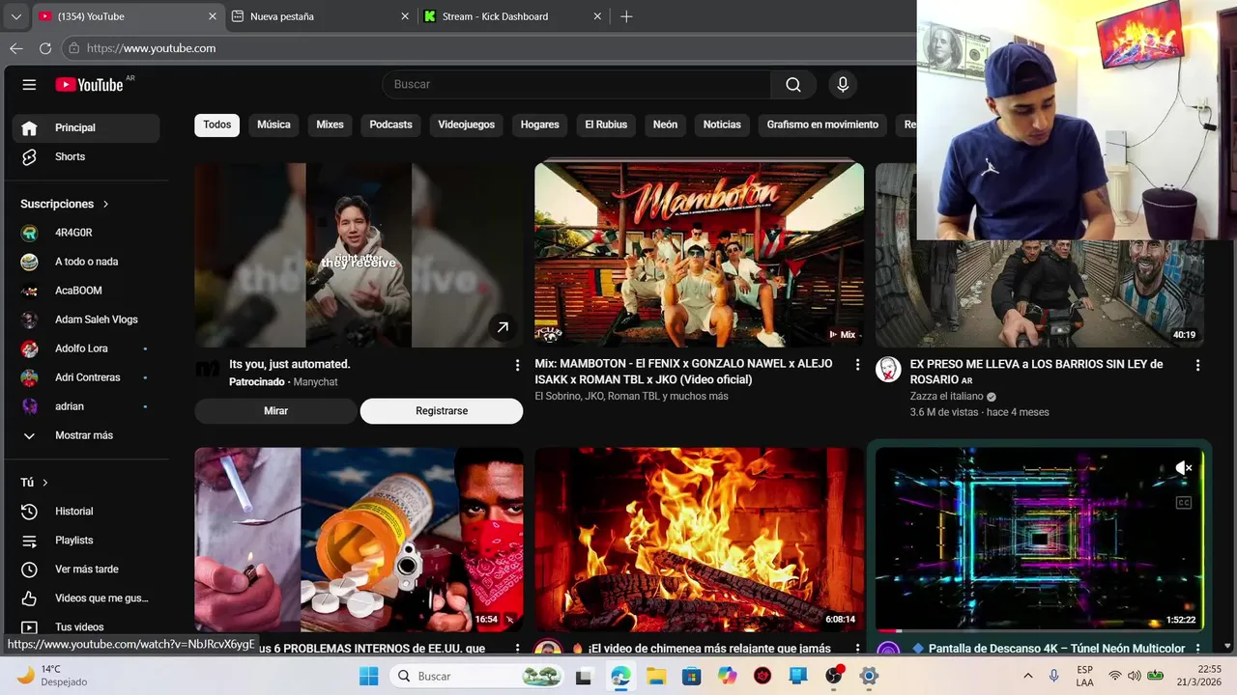The height and width of the screenshot is (695, 1237).
Task: Open the tab list dropdown arrow
Action: coord(15,16)
